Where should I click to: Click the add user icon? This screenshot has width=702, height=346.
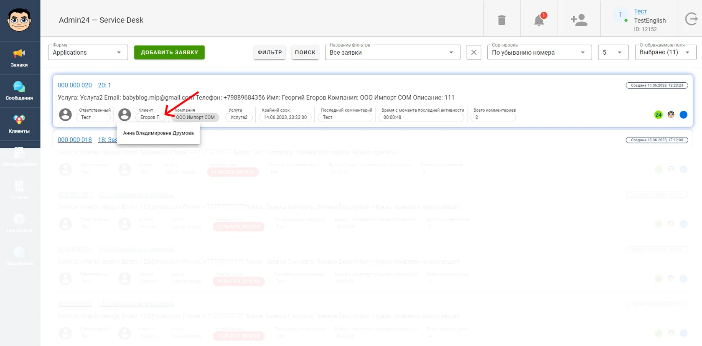point(579,20)
